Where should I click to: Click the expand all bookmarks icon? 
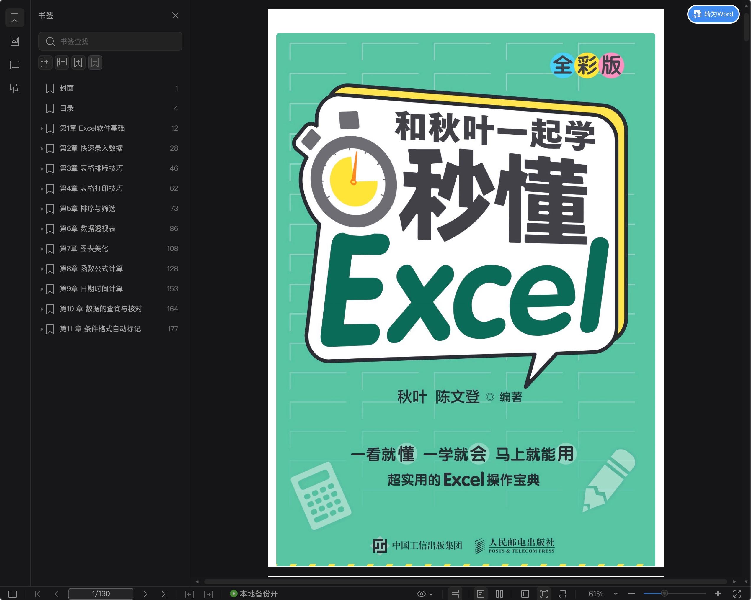[x=45, y=63]
